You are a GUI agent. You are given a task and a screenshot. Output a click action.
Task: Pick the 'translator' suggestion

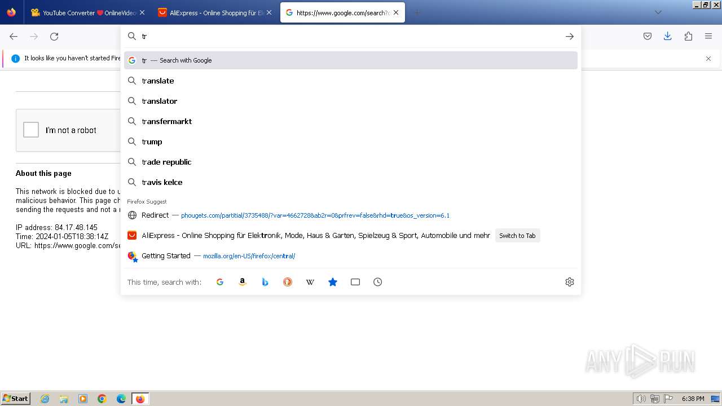point(351,101)
